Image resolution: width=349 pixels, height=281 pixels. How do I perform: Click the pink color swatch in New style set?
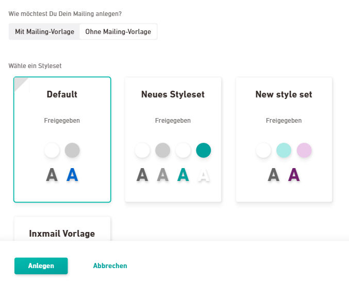[304, 150]
